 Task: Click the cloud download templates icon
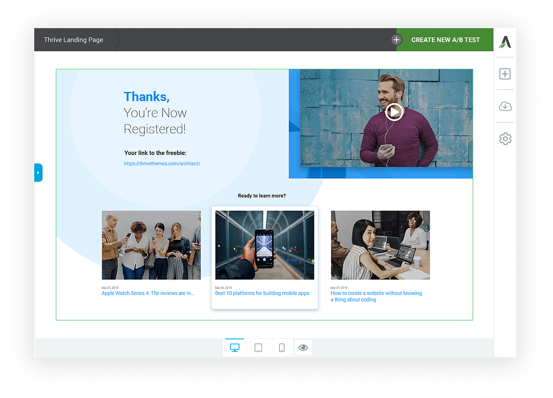tap(505, 106)
